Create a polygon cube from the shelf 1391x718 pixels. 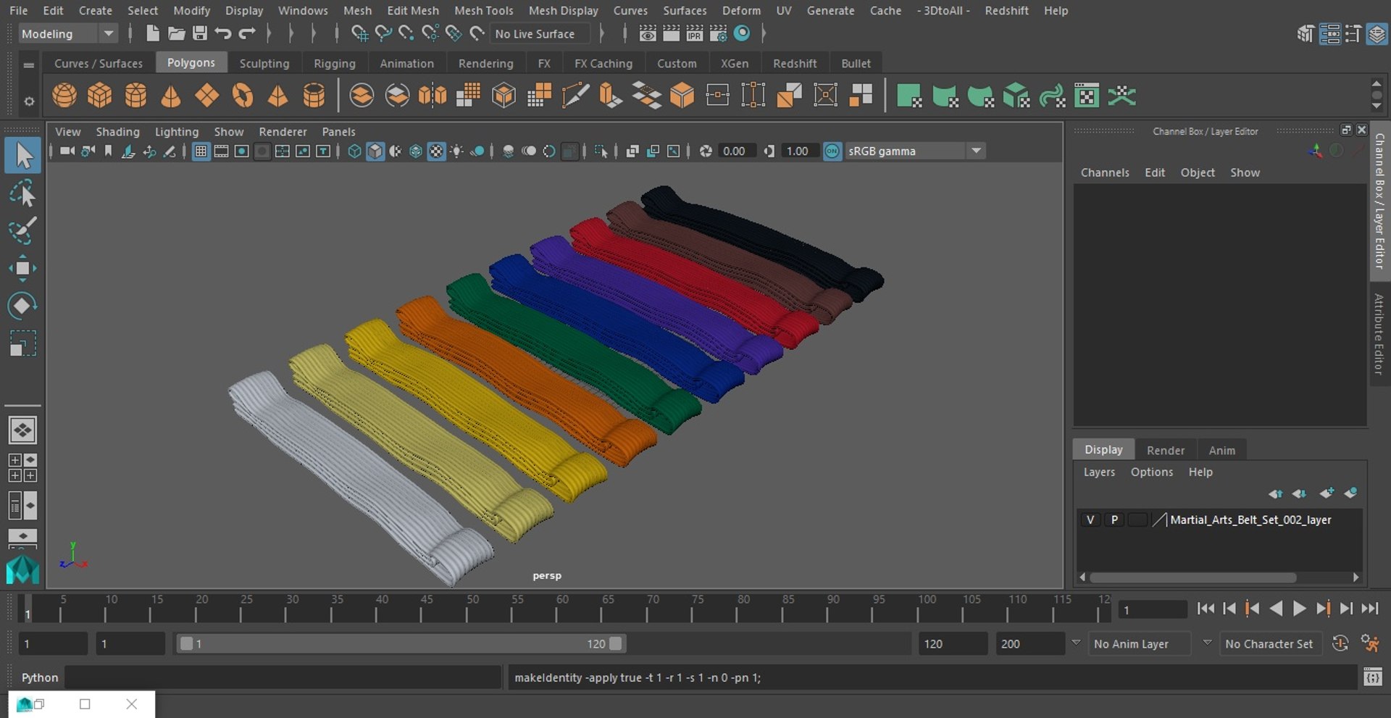coord(100,96)
